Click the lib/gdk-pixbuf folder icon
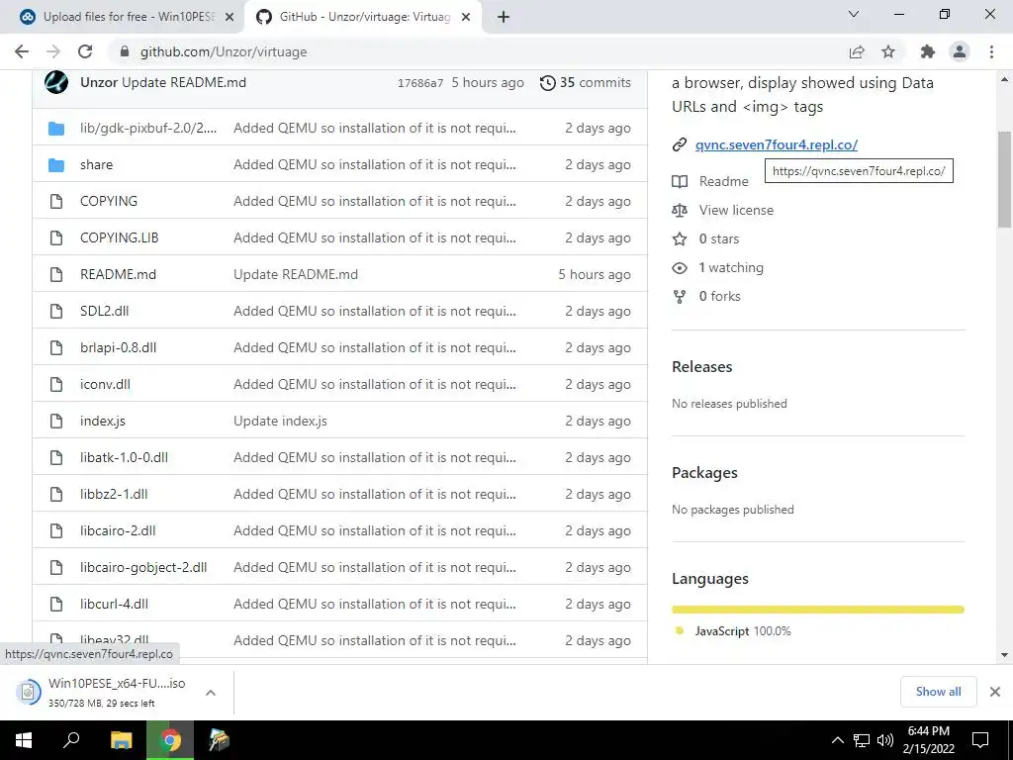The width and height of the screenshot is (1013, 760). [x=56, y=128]
